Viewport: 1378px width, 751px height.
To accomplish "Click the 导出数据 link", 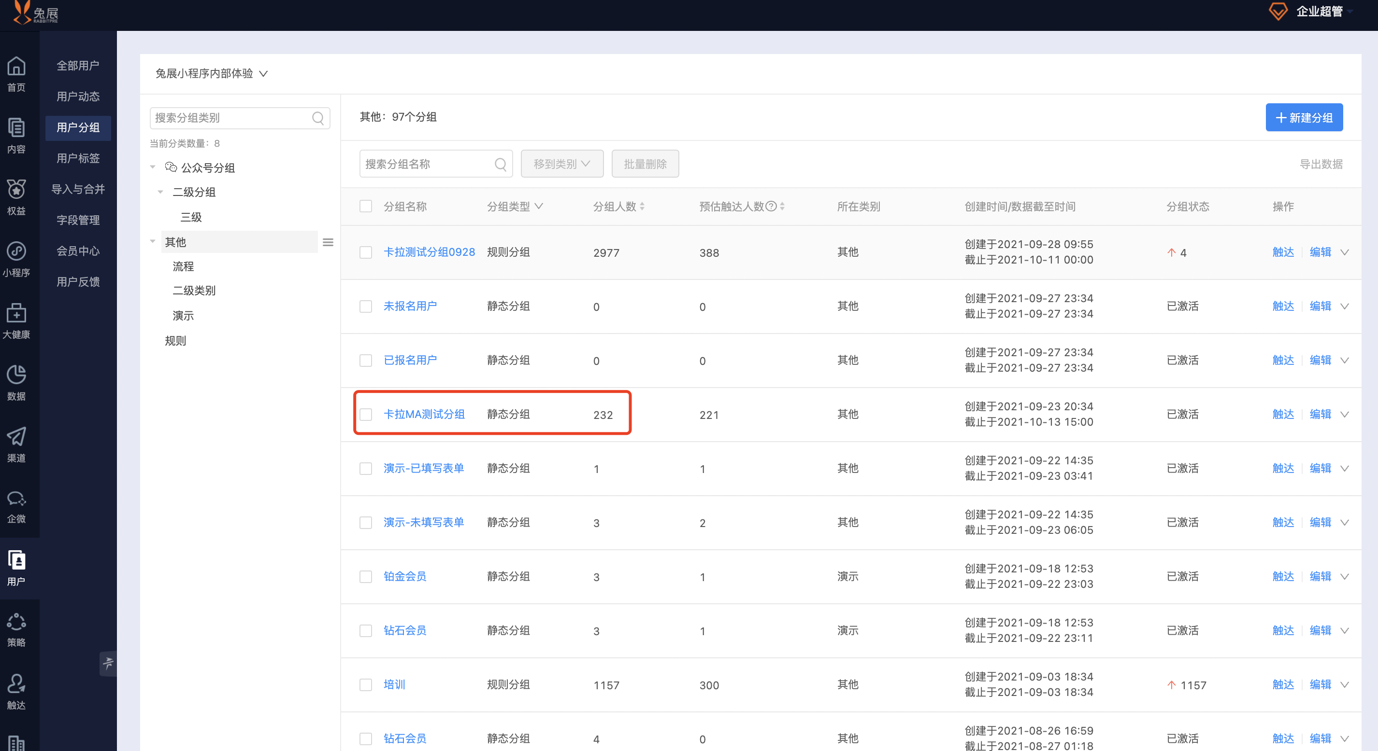I will point(1321,164).
